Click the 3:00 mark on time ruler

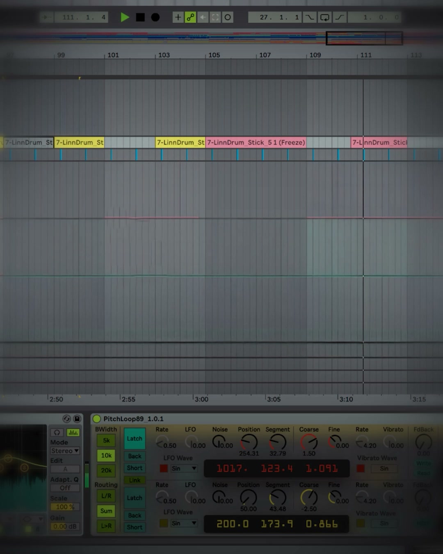(201, 399)
